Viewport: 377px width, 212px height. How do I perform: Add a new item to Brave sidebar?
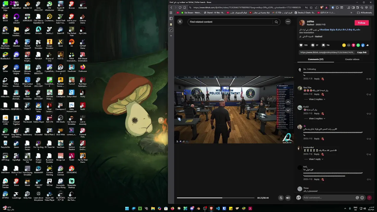[171, 36]
